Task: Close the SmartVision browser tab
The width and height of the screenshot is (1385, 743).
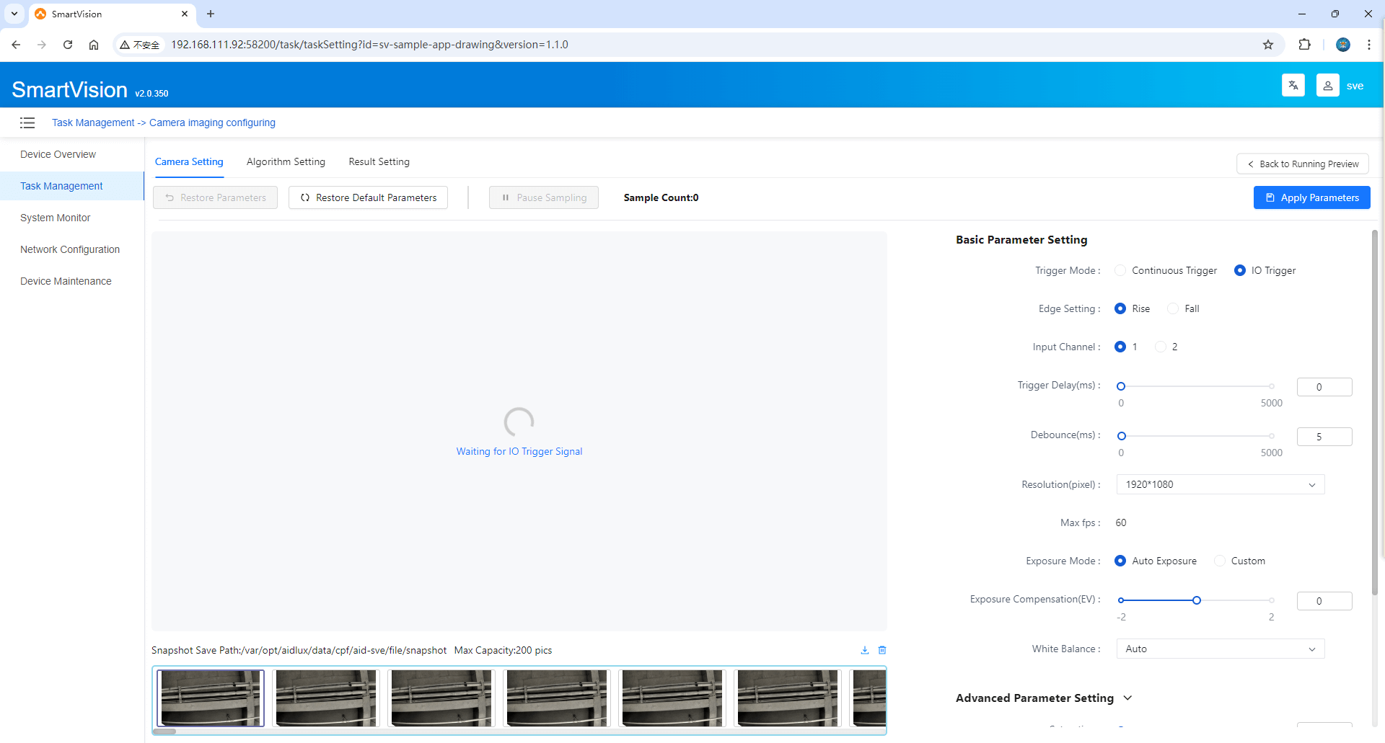Action: coord(185,14)
